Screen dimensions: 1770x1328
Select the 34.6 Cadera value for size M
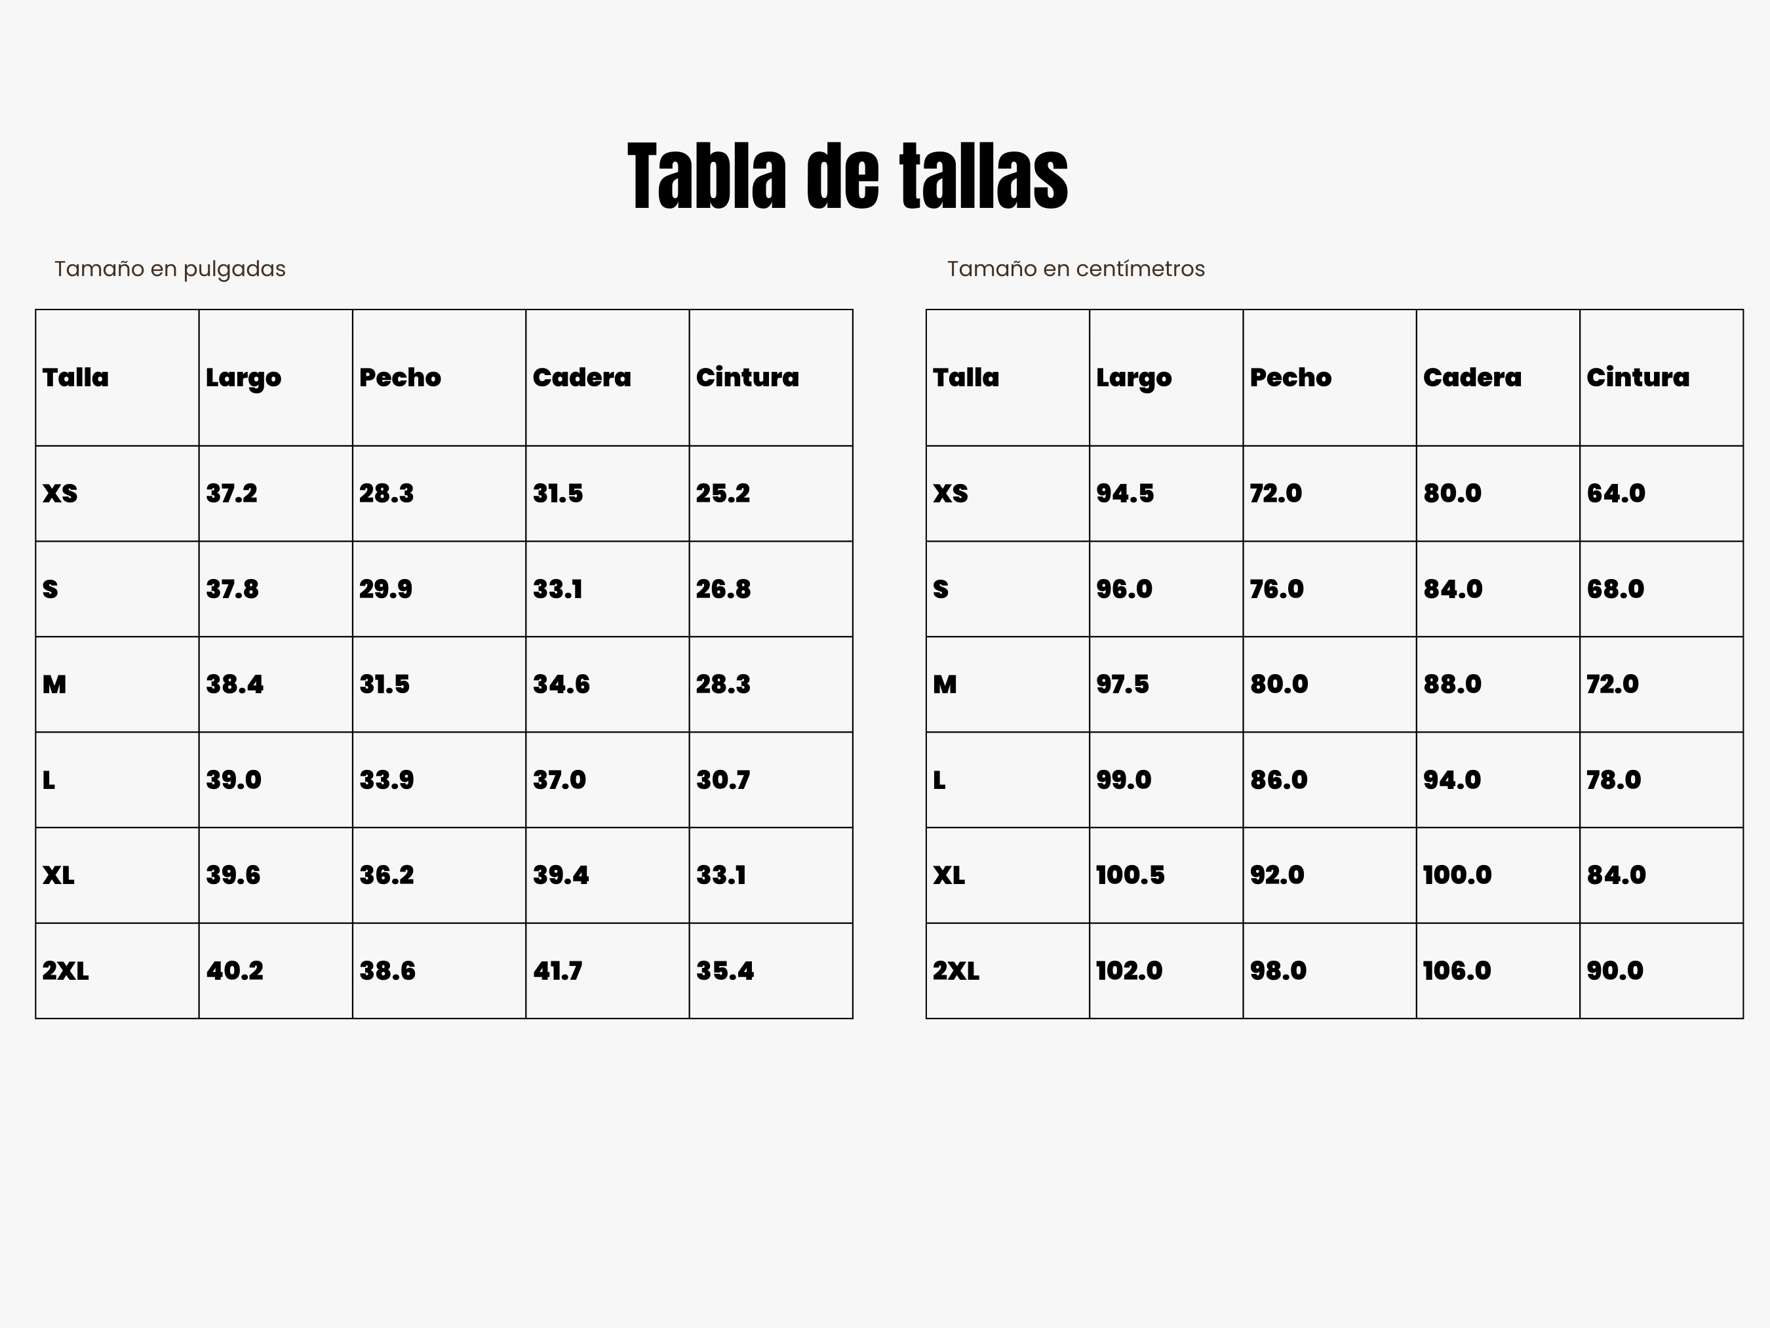561,685
